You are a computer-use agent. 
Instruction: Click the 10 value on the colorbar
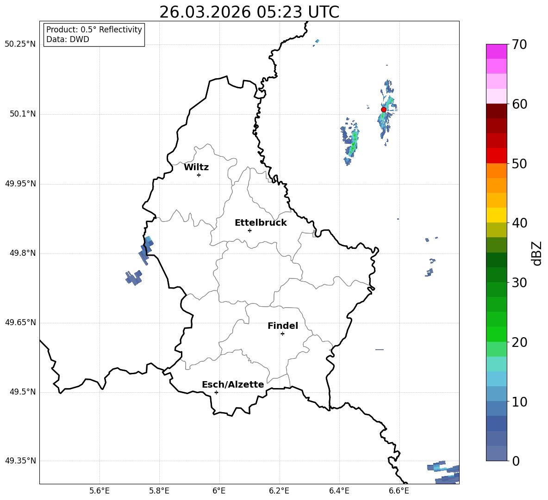pyautogui.click(x=519, y=401)
